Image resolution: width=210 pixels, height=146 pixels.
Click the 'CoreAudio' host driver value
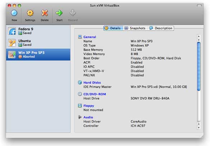138,122
